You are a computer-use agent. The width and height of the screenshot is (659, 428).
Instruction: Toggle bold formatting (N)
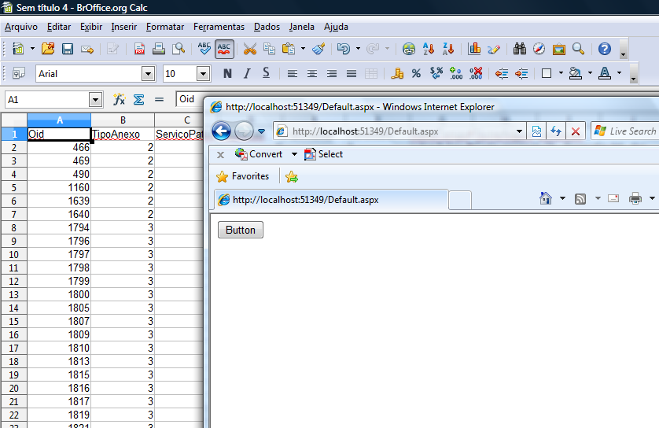tap(227, 74)
